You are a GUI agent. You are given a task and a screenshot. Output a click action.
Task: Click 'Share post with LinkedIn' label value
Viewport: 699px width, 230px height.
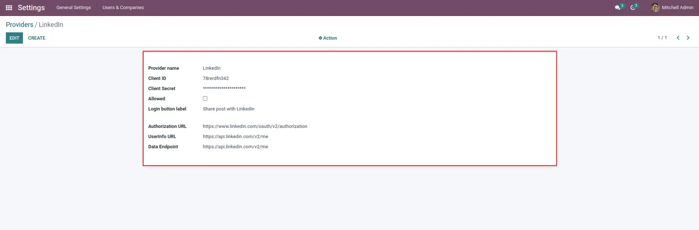(229, 109)
